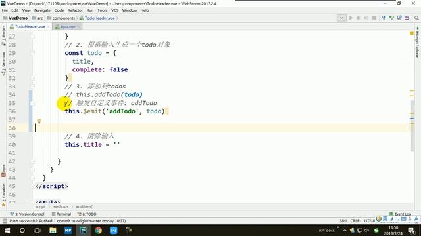Click line number 36 in gutter

tap(12, 111)
